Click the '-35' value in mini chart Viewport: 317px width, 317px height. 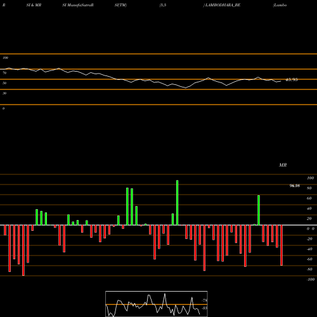tap(205, 308)
